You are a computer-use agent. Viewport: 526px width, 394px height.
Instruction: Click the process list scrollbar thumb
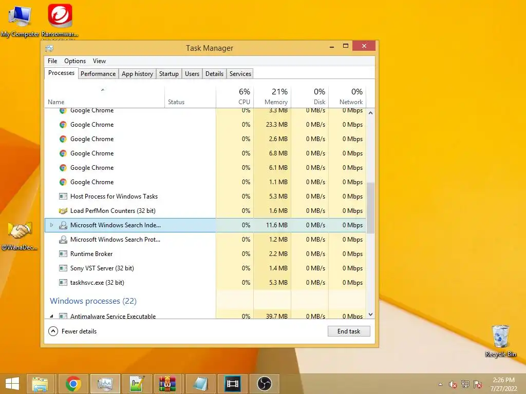tap(370, 208)
